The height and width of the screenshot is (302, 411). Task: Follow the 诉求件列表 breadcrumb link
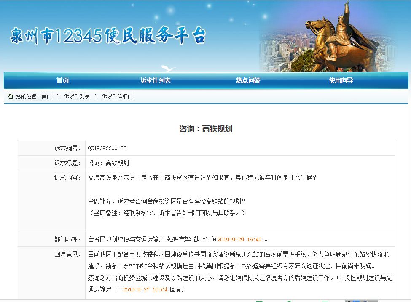77,96
